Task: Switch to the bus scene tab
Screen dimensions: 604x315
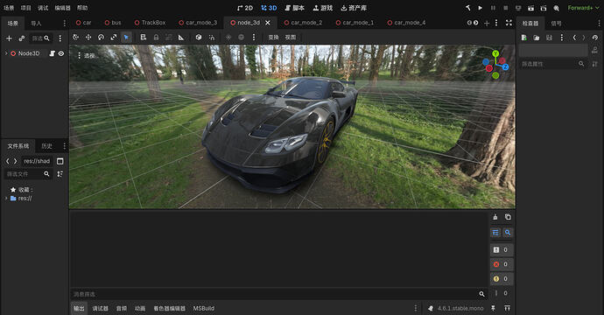Action: point(113,23)
